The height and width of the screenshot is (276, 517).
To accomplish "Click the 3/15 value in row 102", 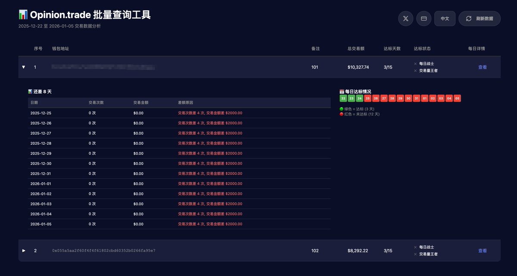I will coord(388,251).
